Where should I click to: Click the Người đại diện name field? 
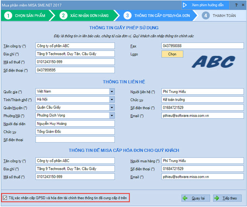tap(75, 124)
